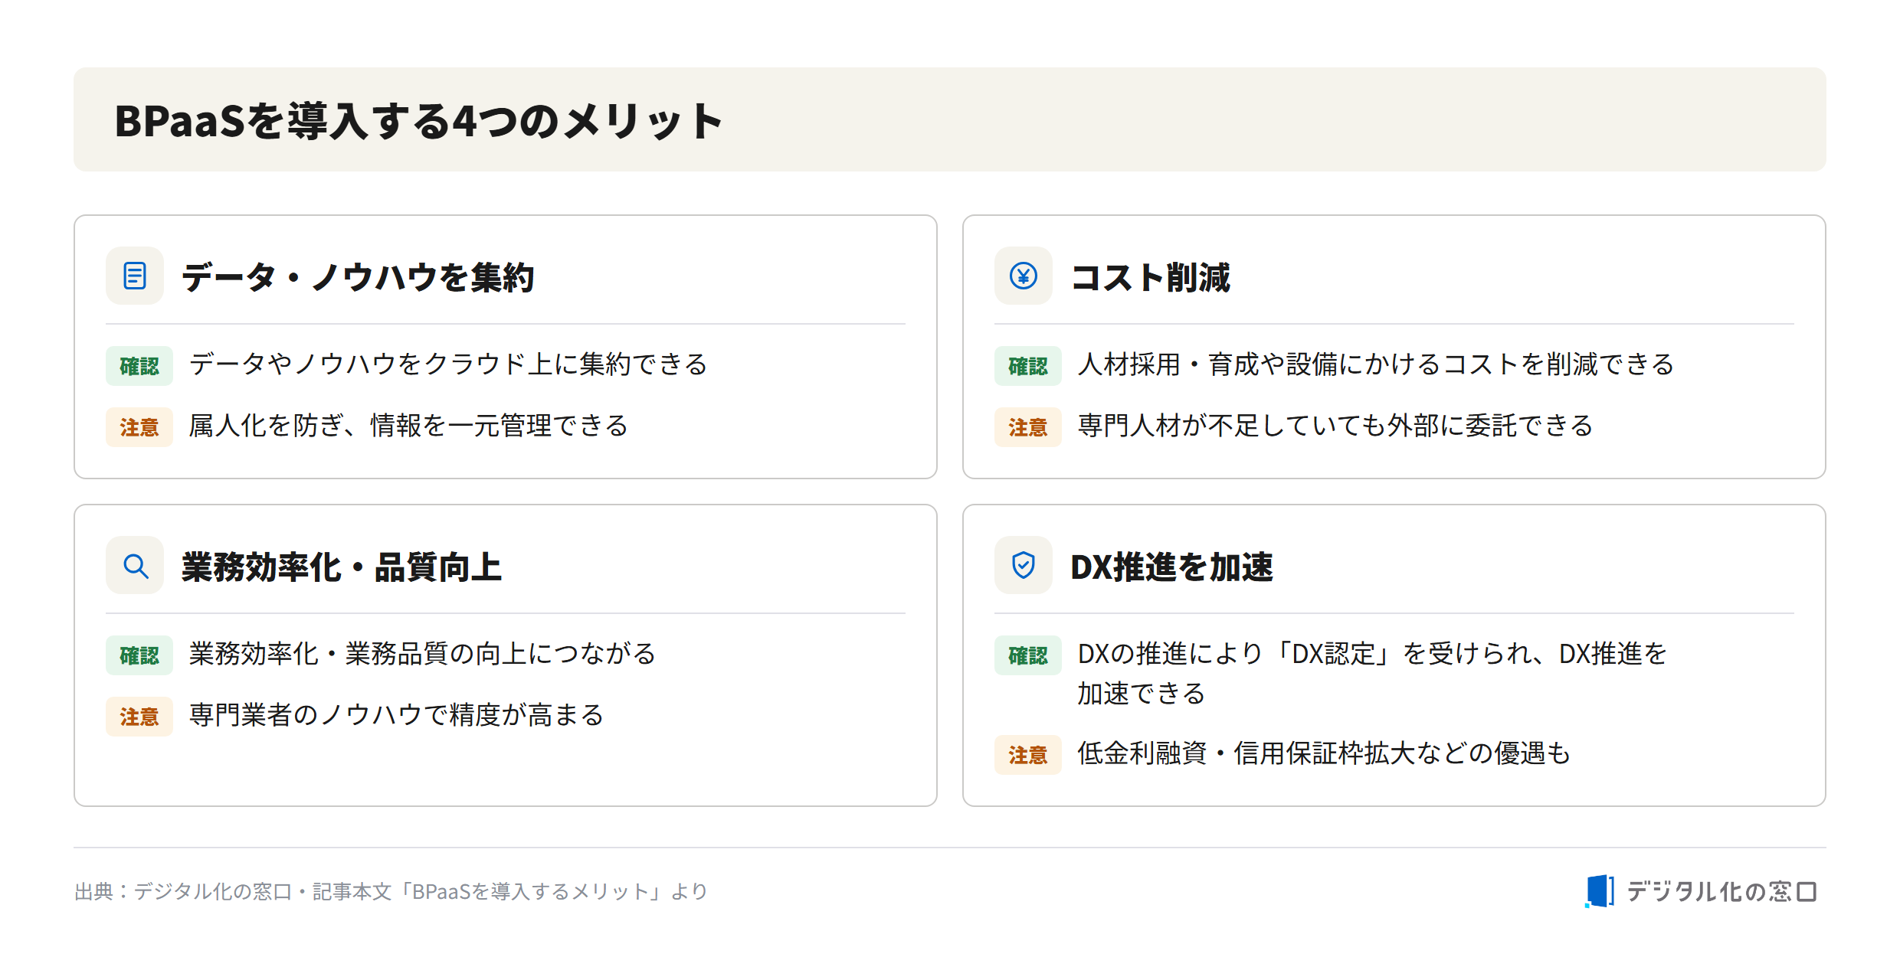Click the orange 注意 badge beside 属人化を防ぎ
1900x980 pixels.
click(139, 427)
